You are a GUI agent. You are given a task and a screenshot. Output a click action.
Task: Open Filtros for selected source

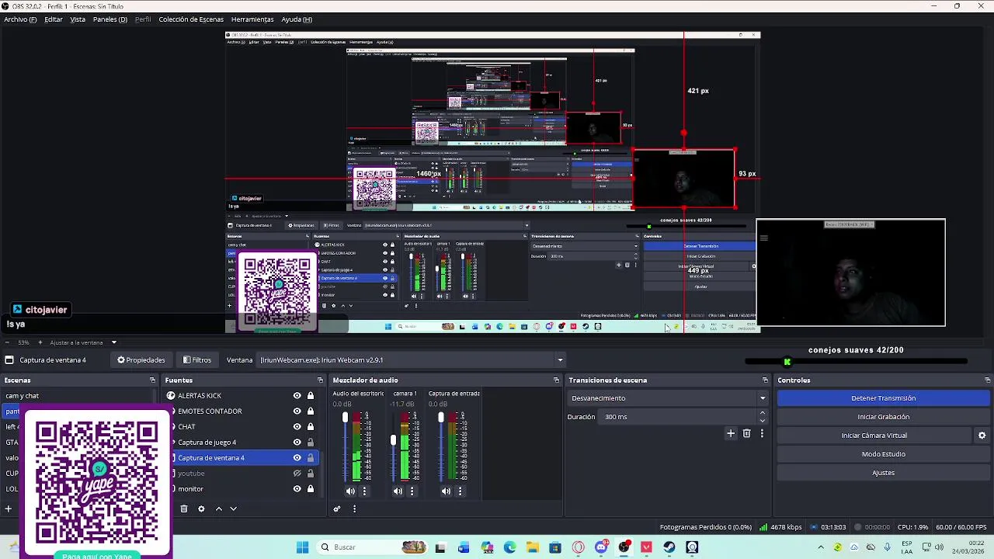tap(197, 360)
